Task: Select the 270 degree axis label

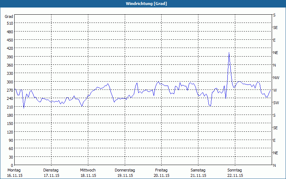Action: (x=10, y=90)
